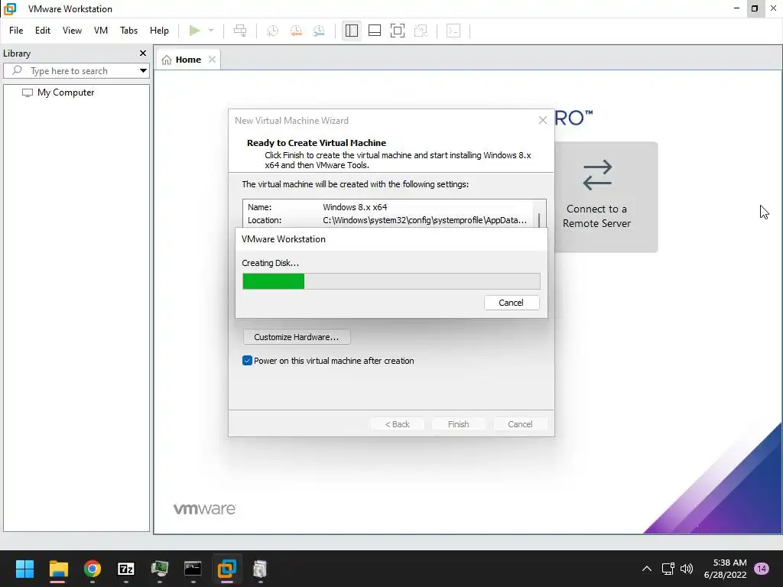Open the File menu
Screen dimensions: 783x587
point(16,31)
